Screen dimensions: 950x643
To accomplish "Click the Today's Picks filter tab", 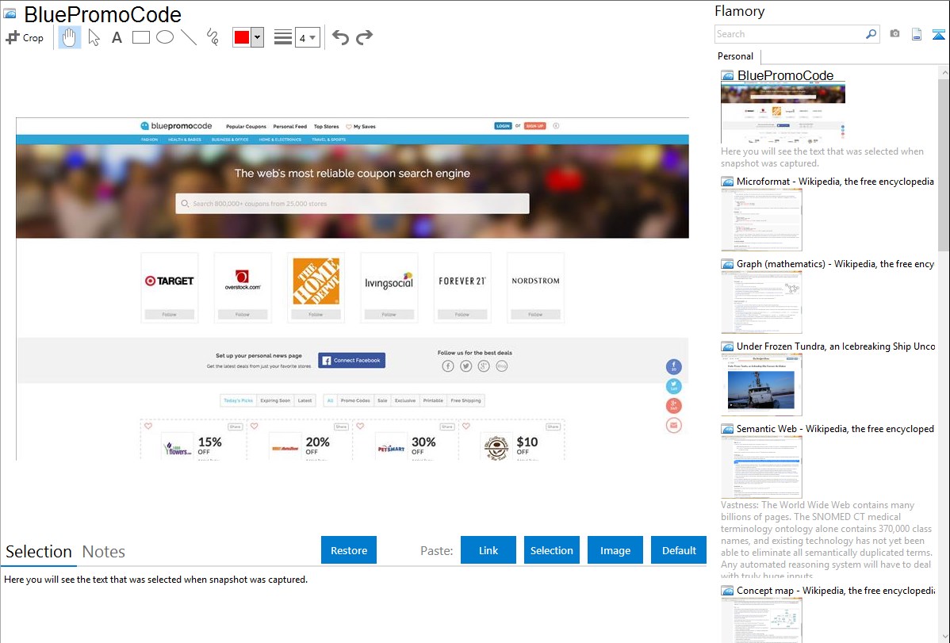I will (238, 400).
